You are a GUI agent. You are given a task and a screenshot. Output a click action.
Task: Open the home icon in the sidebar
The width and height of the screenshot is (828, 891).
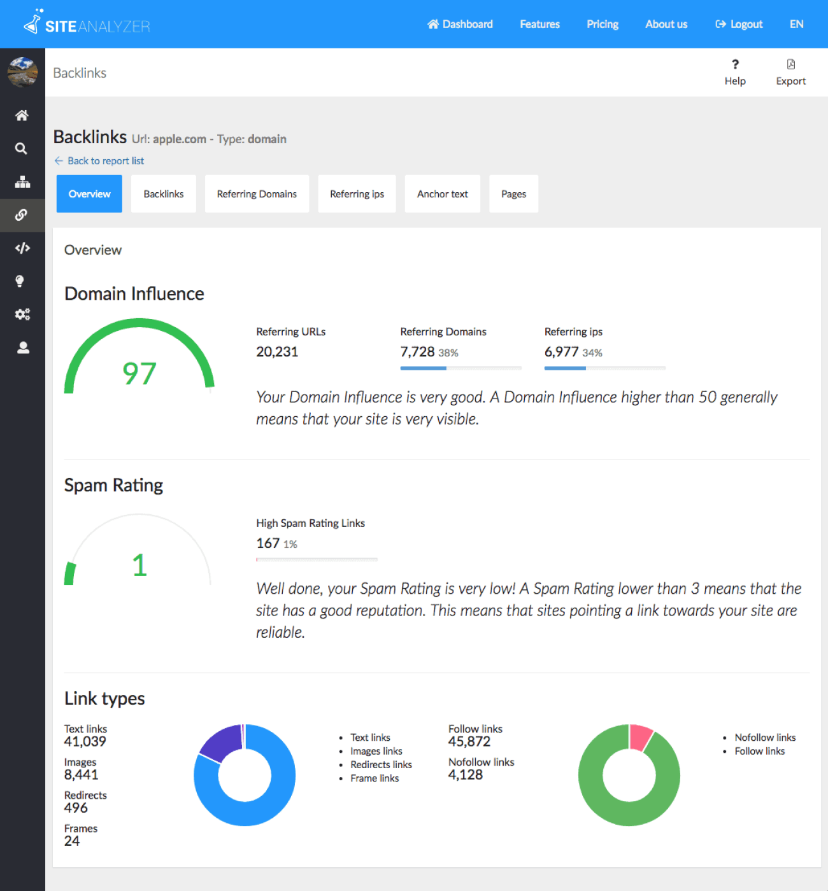(x=22, y=115)
